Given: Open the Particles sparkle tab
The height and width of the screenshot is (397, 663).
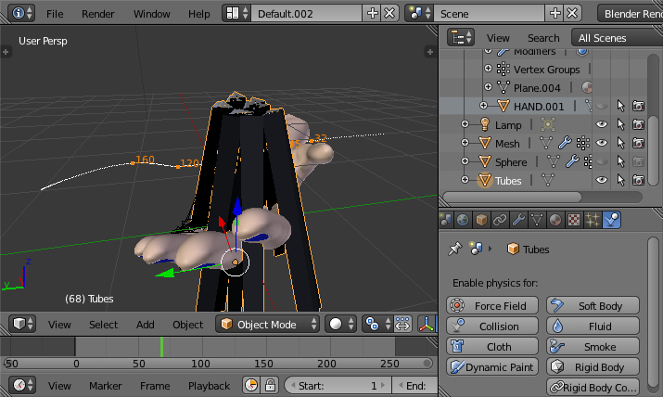Looking at the screenshot, I should (593, 220).
